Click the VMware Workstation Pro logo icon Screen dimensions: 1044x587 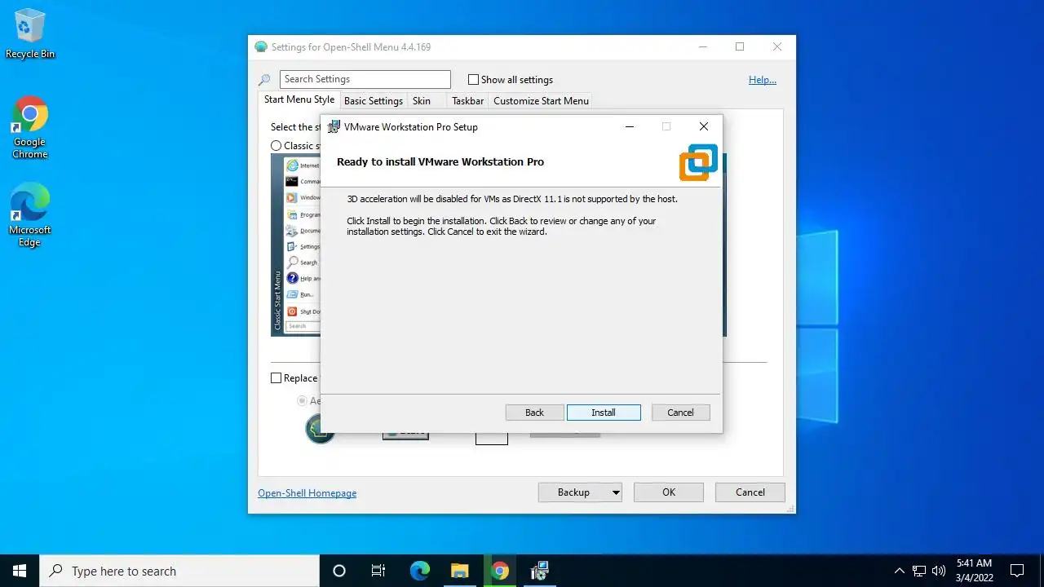point(698,162)
